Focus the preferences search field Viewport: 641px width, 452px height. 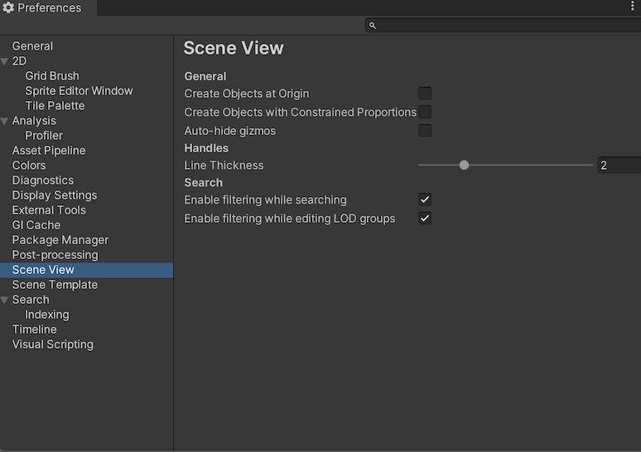(x=503, y=26)
